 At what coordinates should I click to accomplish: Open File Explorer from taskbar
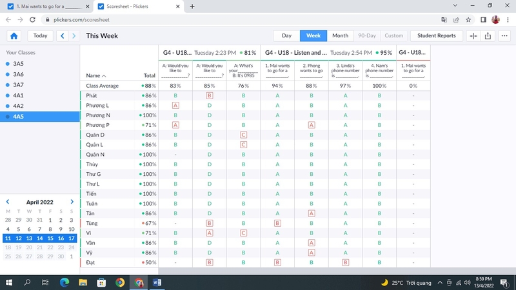(83, 282)
